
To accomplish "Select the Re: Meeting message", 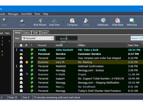I will 85,62.
